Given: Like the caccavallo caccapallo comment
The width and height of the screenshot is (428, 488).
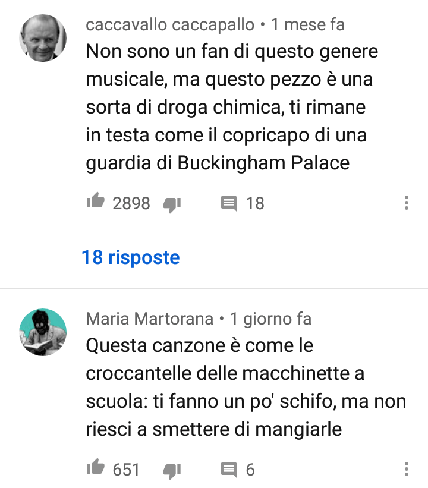Looking at the screenshot, I should 95,201.
